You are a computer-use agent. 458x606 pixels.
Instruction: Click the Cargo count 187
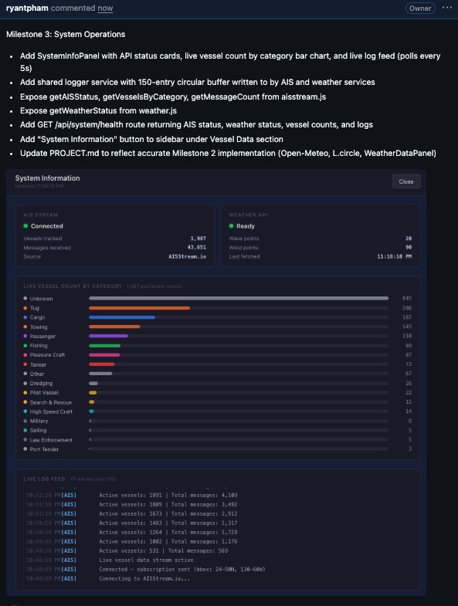[x=407, y=317]
